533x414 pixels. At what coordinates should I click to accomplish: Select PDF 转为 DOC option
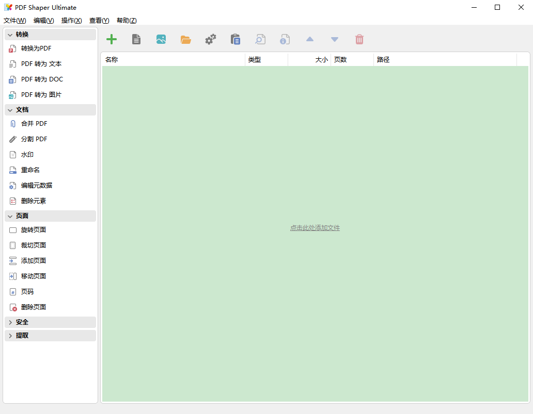(42, 79)
